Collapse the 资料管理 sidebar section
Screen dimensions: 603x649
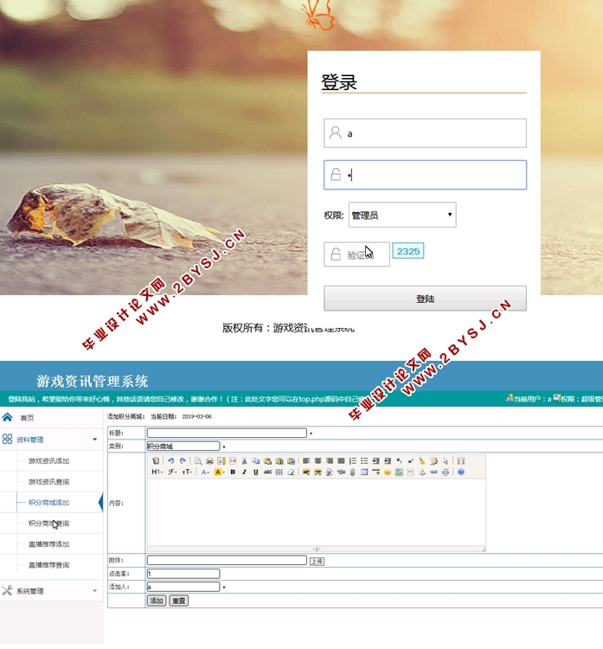tap(51, 439)
